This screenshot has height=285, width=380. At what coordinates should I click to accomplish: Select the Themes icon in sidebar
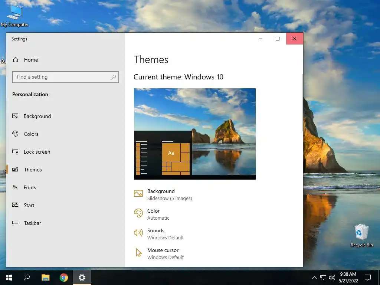tap(15, 169)
